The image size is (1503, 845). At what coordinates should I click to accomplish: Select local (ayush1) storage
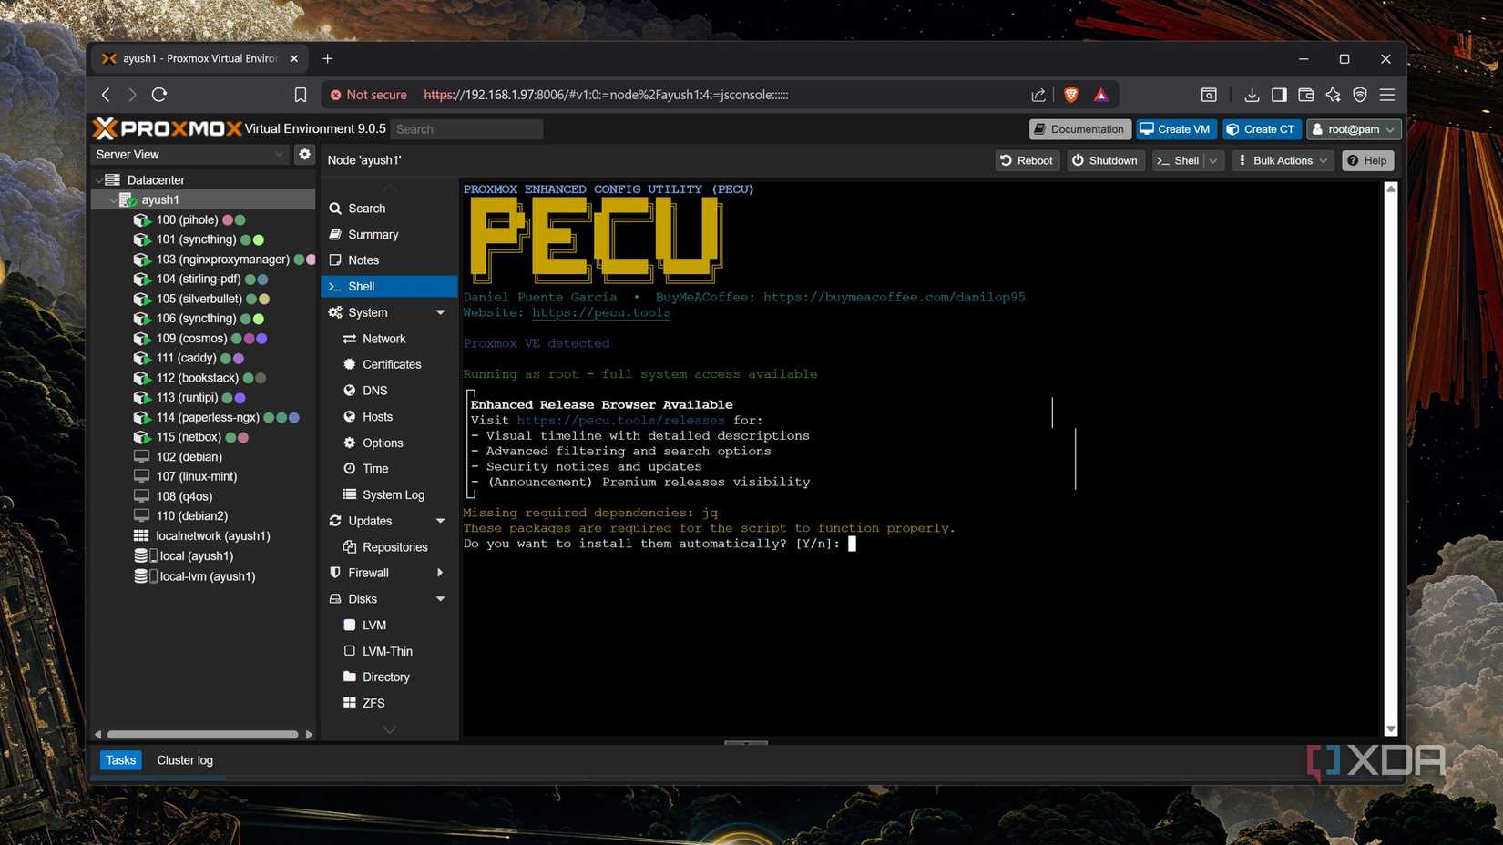[196, 556]
